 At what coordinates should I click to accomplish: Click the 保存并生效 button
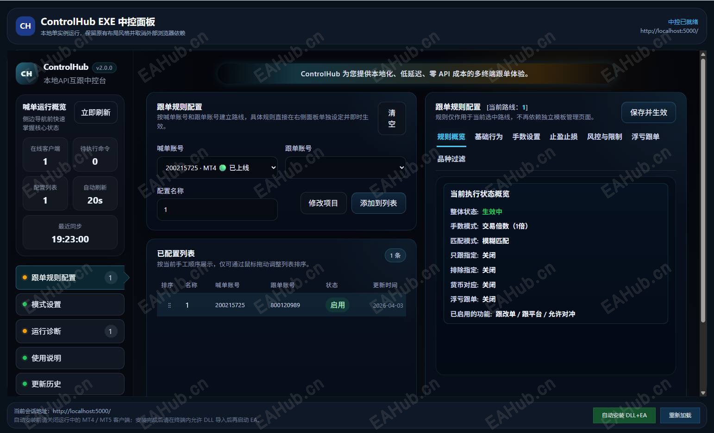tap(648, 112)
